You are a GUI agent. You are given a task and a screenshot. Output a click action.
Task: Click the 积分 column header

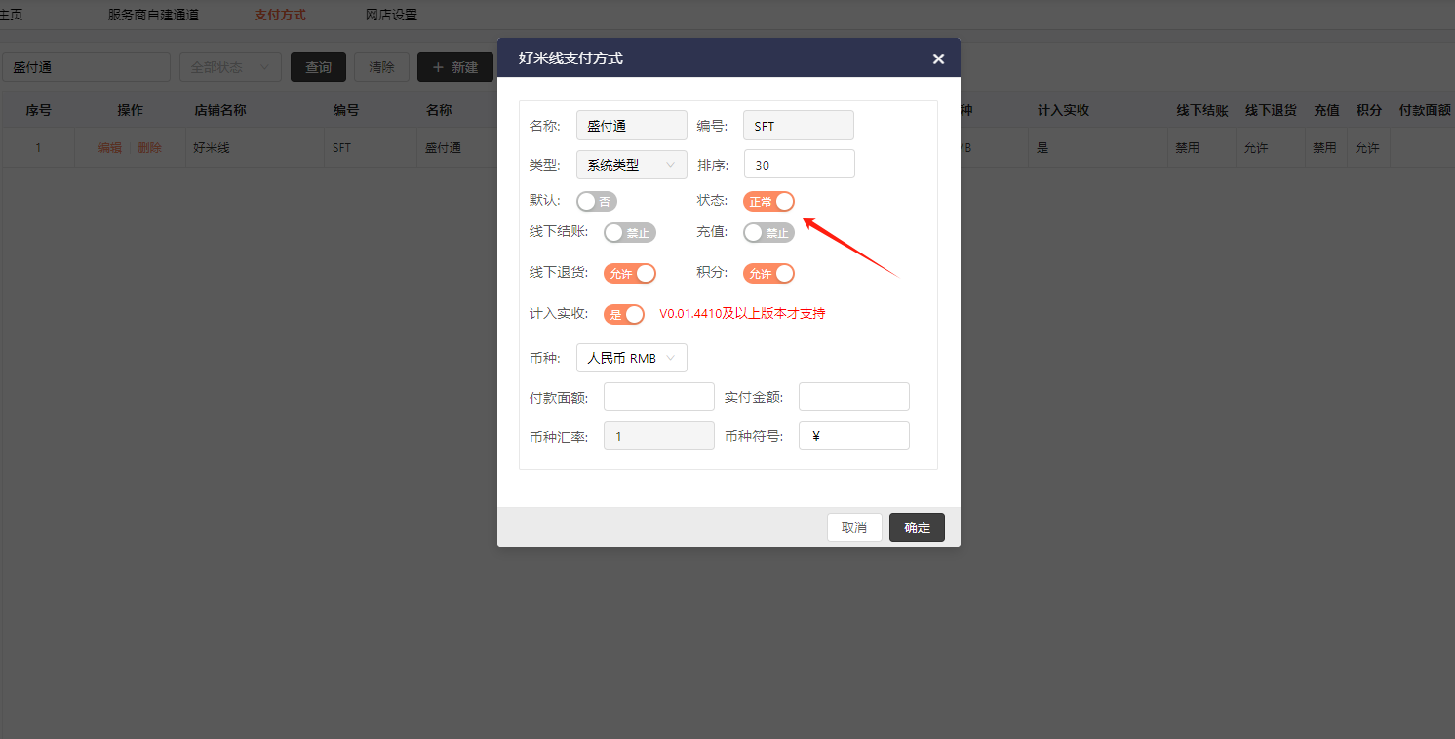[x=1369, y=110]
